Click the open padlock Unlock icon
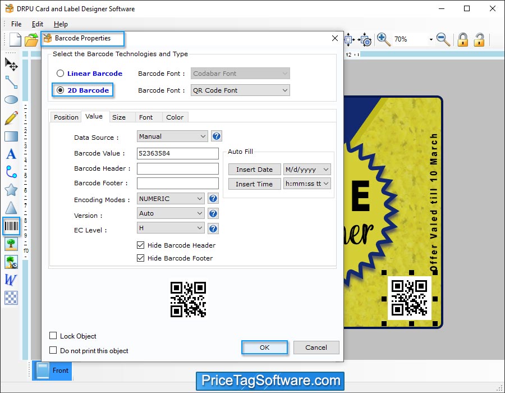 point(479,40)
